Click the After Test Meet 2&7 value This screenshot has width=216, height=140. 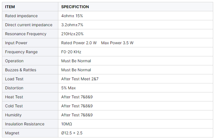pos(80,79)
